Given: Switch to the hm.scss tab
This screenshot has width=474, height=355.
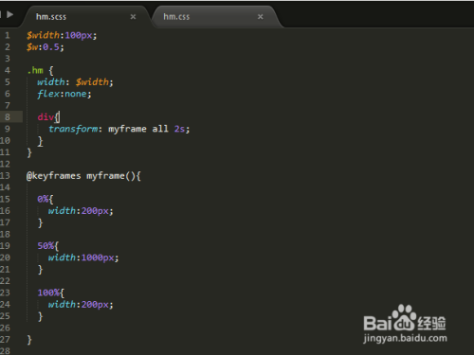Looking at the screenshot, I should click(x=85, y=17).
